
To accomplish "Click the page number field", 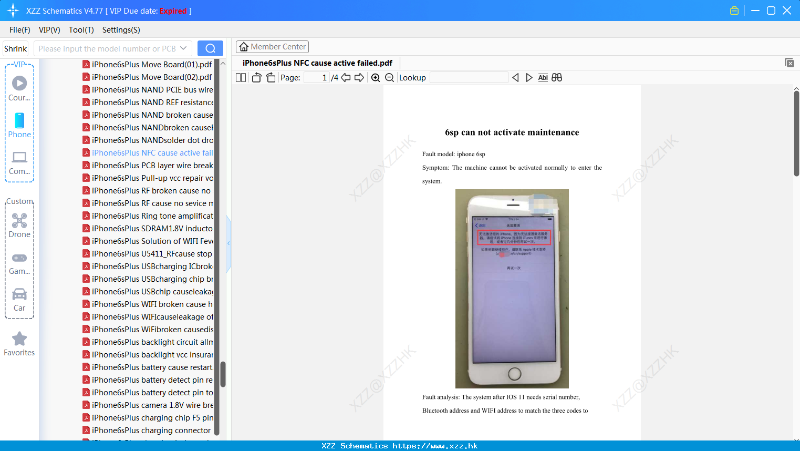I will point(316,78).
